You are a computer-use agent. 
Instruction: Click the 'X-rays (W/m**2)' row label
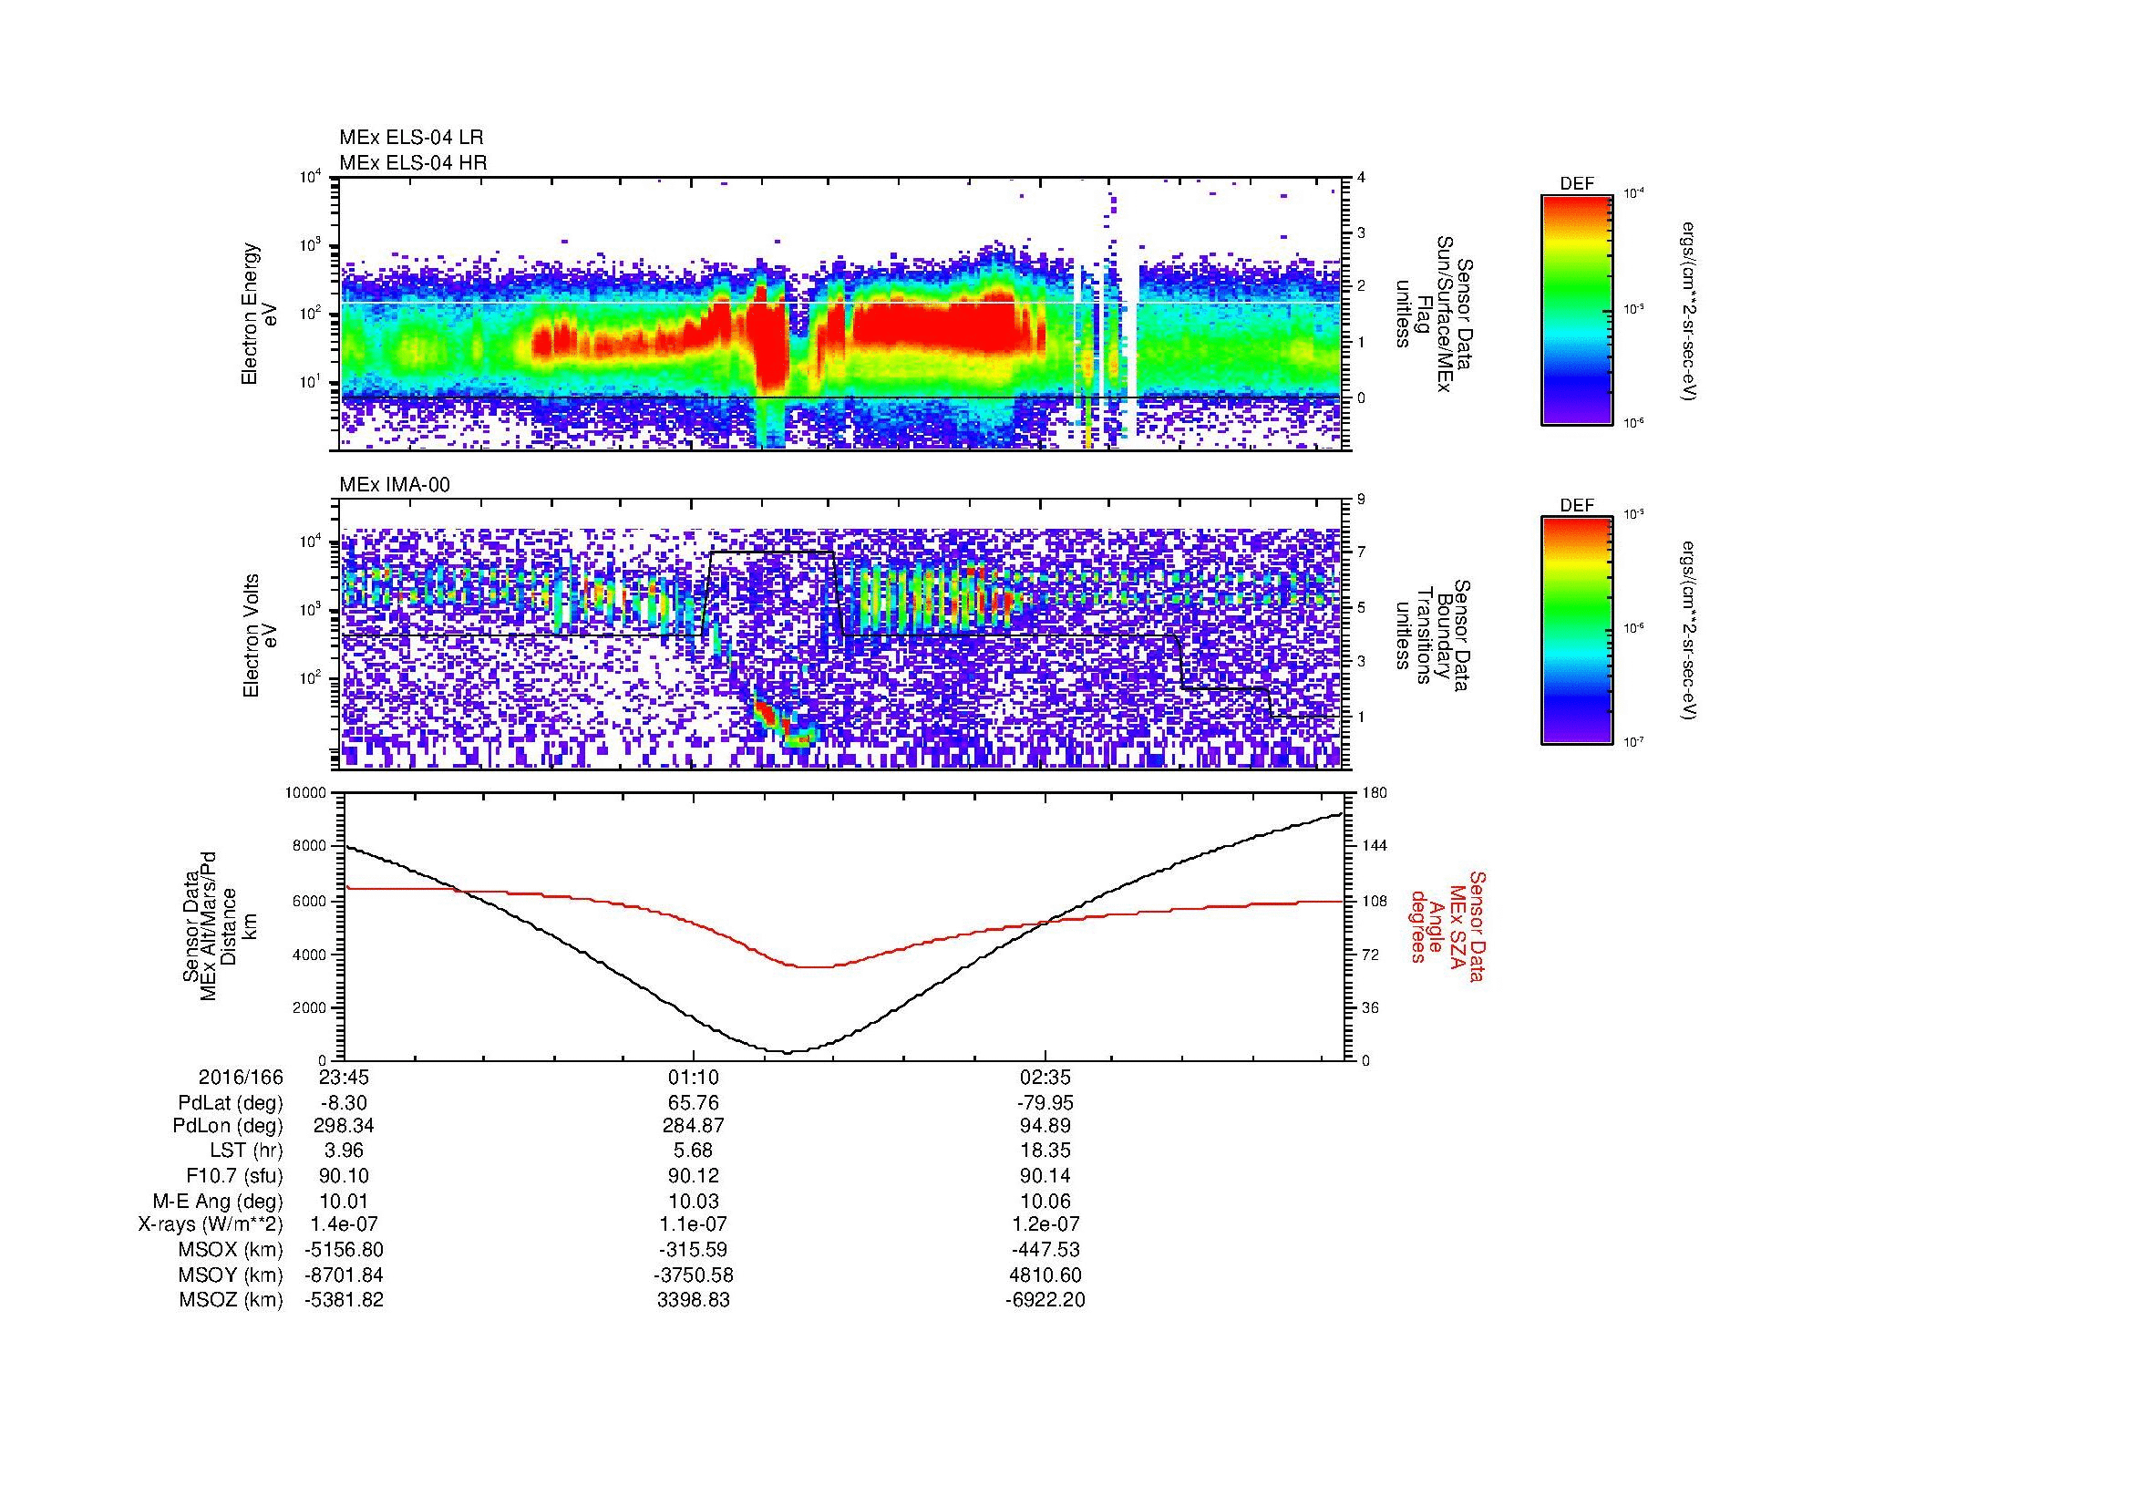[x=211, y=1224]
